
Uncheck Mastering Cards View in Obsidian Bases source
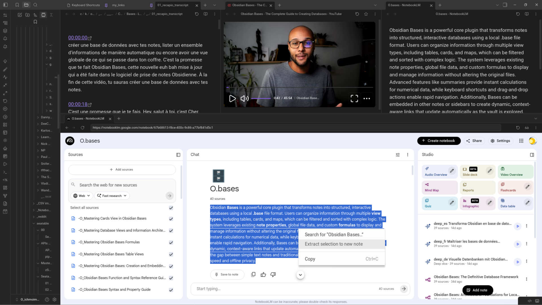(171, 219)
